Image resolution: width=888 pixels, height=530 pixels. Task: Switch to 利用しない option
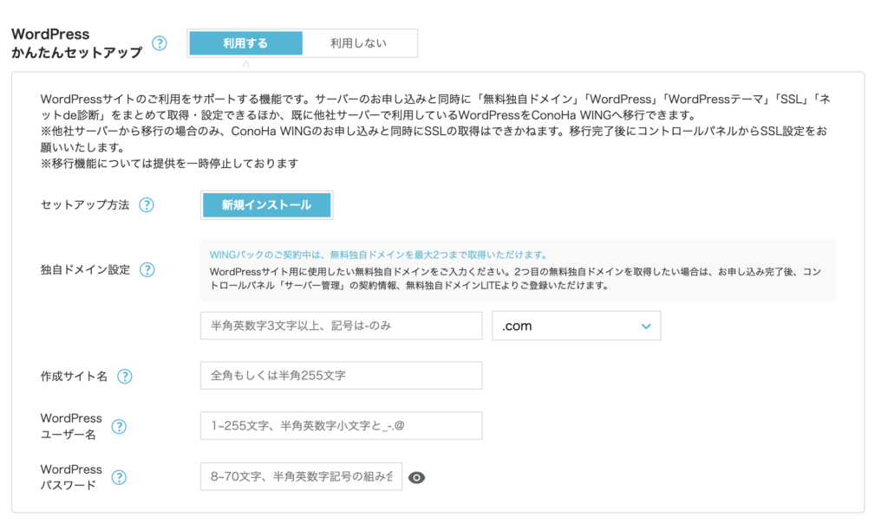359,42
